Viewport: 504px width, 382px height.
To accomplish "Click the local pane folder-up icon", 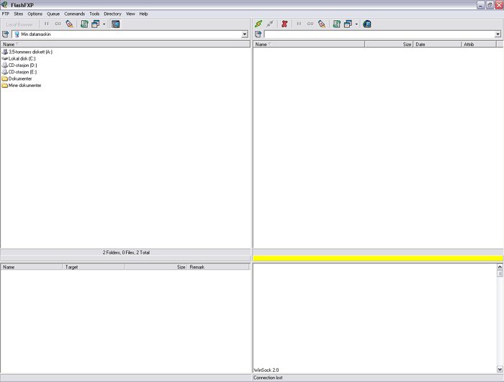I will (6, 35).
